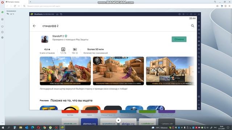Open the Opera menu logo
The image size is (232, 130).
click(x=2, y=2)
